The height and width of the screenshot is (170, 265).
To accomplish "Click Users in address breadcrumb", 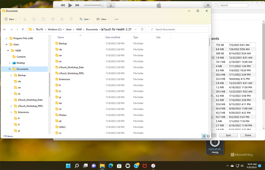I will [69, 29].
